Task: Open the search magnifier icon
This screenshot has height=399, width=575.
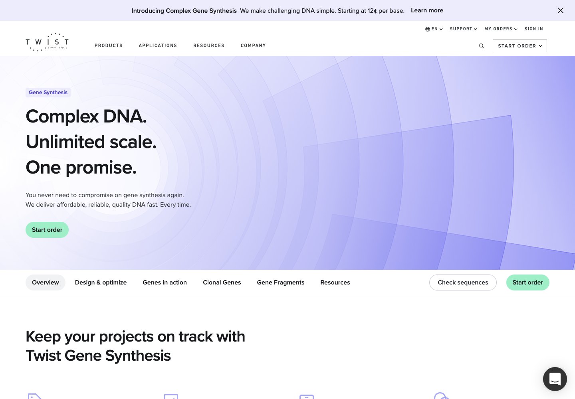Action: (x=482, y=46)
